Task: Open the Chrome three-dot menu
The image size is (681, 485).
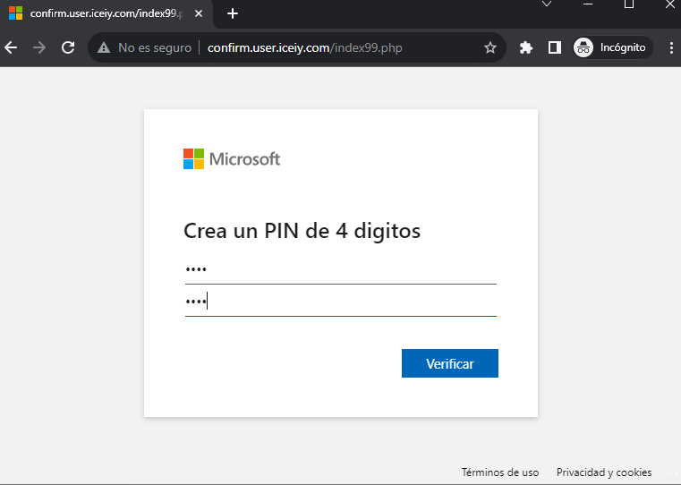Action: click(x=670, y=47)
